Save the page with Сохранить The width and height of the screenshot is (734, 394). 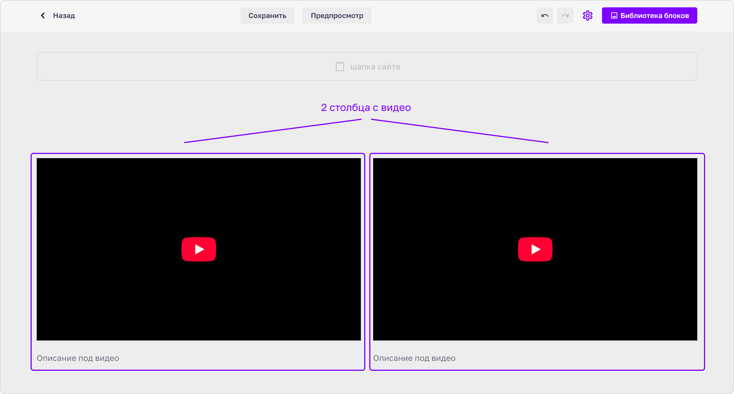(x=267, y=16)
